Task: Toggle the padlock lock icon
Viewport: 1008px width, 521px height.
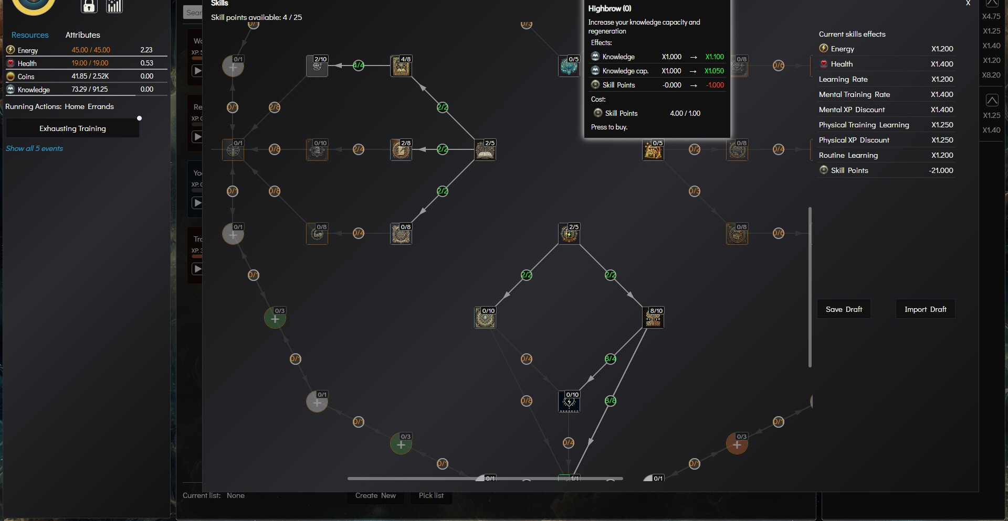Action: pyautogui.click(x=89, y=6)
